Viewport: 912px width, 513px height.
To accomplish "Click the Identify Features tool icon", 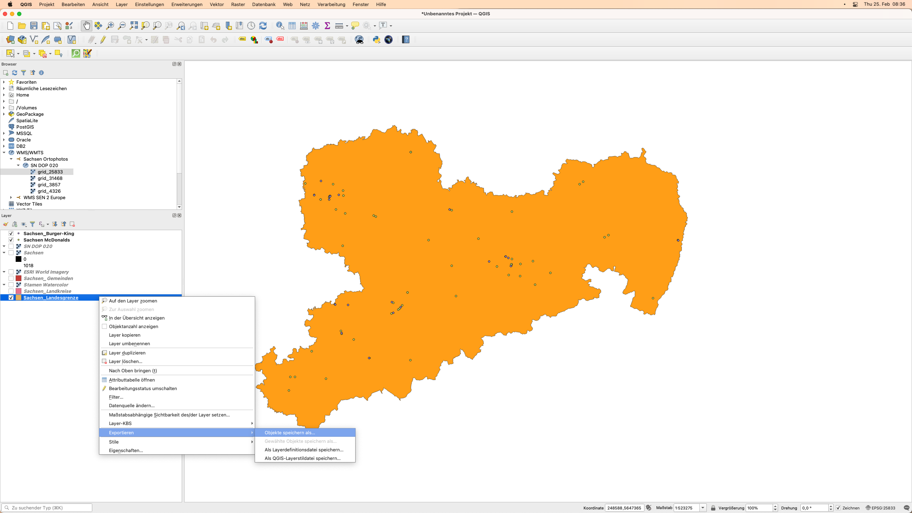I will click(x=279, y=25).
